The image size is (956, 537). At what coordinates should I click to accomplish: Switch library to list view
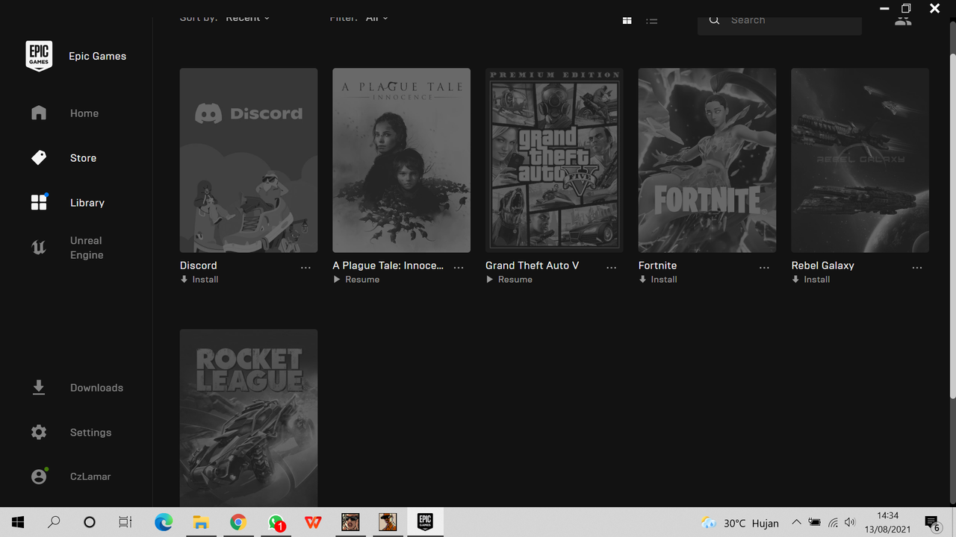click(652, 20)
